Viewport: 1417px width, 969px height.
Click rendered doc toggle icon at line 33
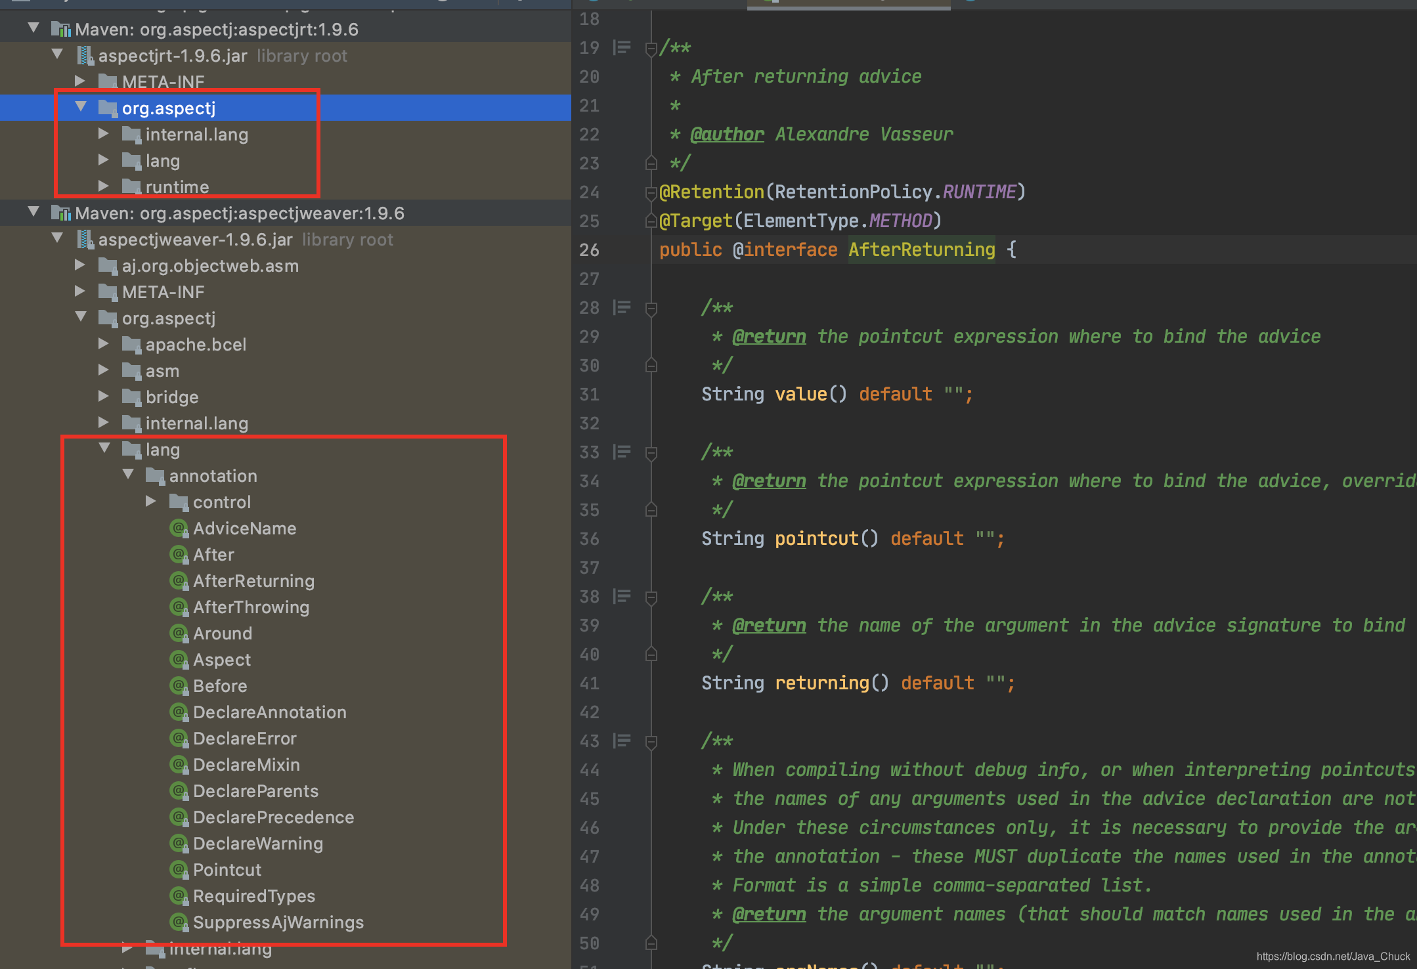pyautogui.click(x=621, y=452)
